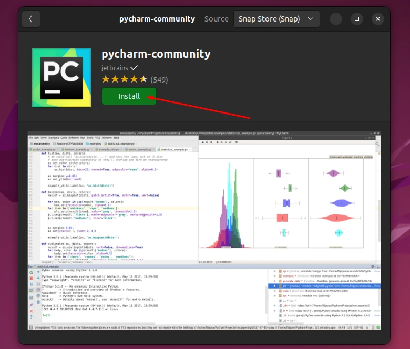Click the large pycharm-community heading
The height and width of the screenshot is (349, 410).
(156, 54)
